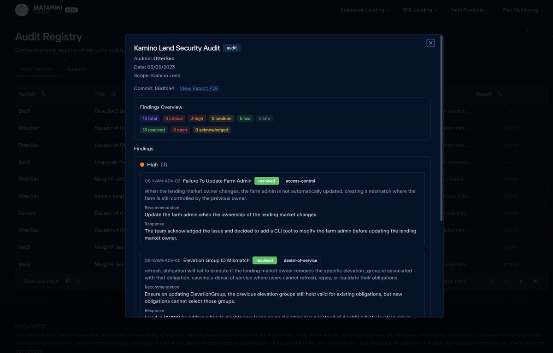Open the SOL Lending menu
Screen dimensions: 553x353
[420, 10]
